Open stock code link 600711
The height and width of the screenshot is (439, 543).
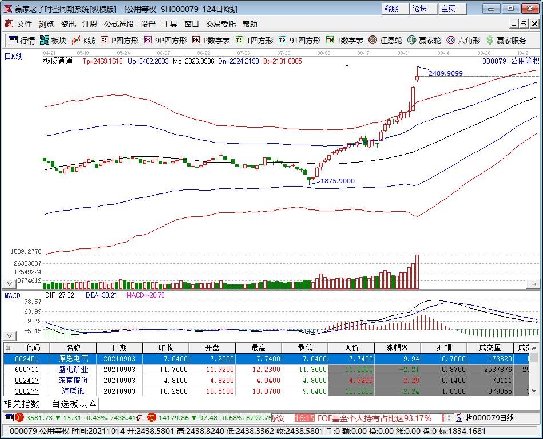[x=27, y=370]
